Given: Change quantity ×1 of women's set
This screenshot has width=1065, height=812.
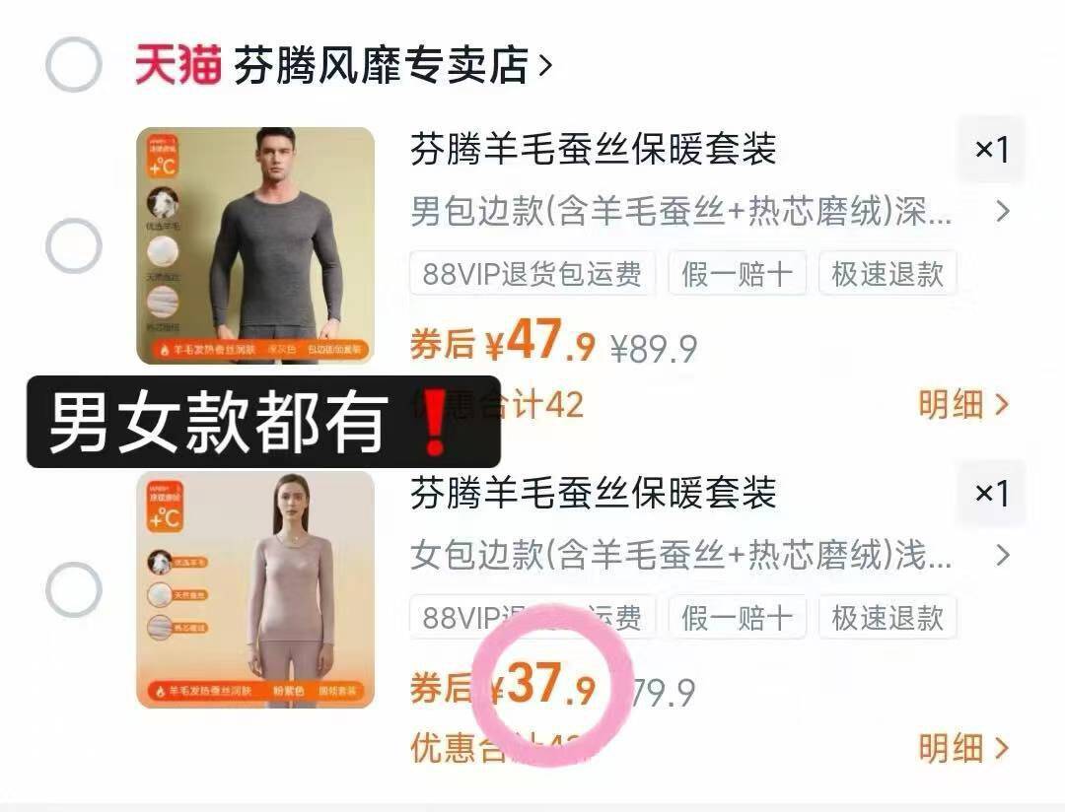Looking at the screenshot, I should point(991,493).
